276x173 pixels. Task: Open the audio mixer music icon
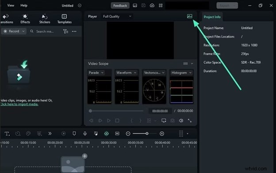96,134
